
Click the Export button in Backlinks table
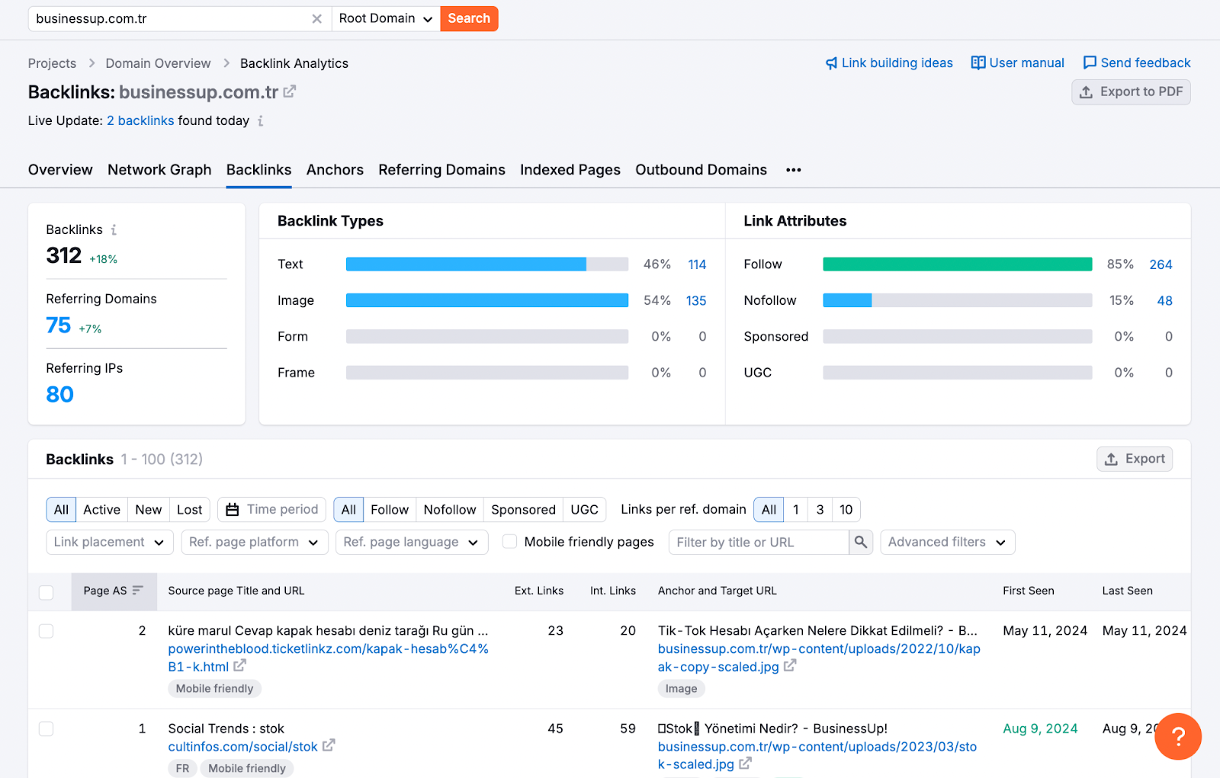click(x=1135, y=459)
